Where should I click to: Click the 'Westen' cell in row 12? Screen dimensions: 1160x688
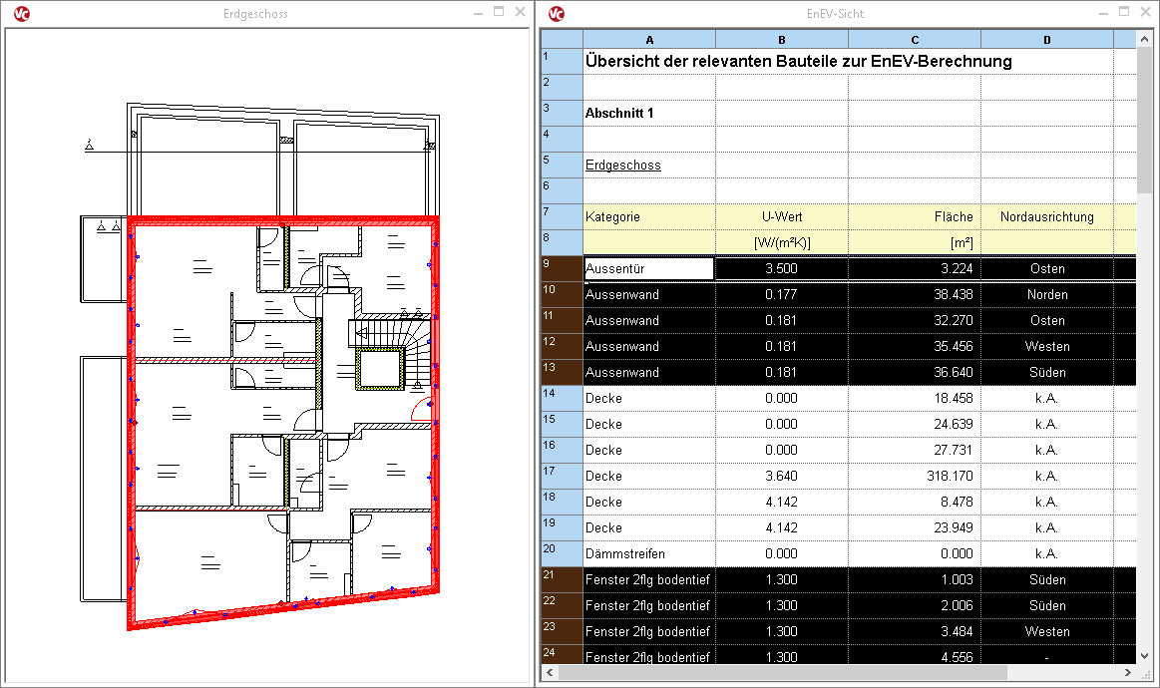coord(1047,346)
